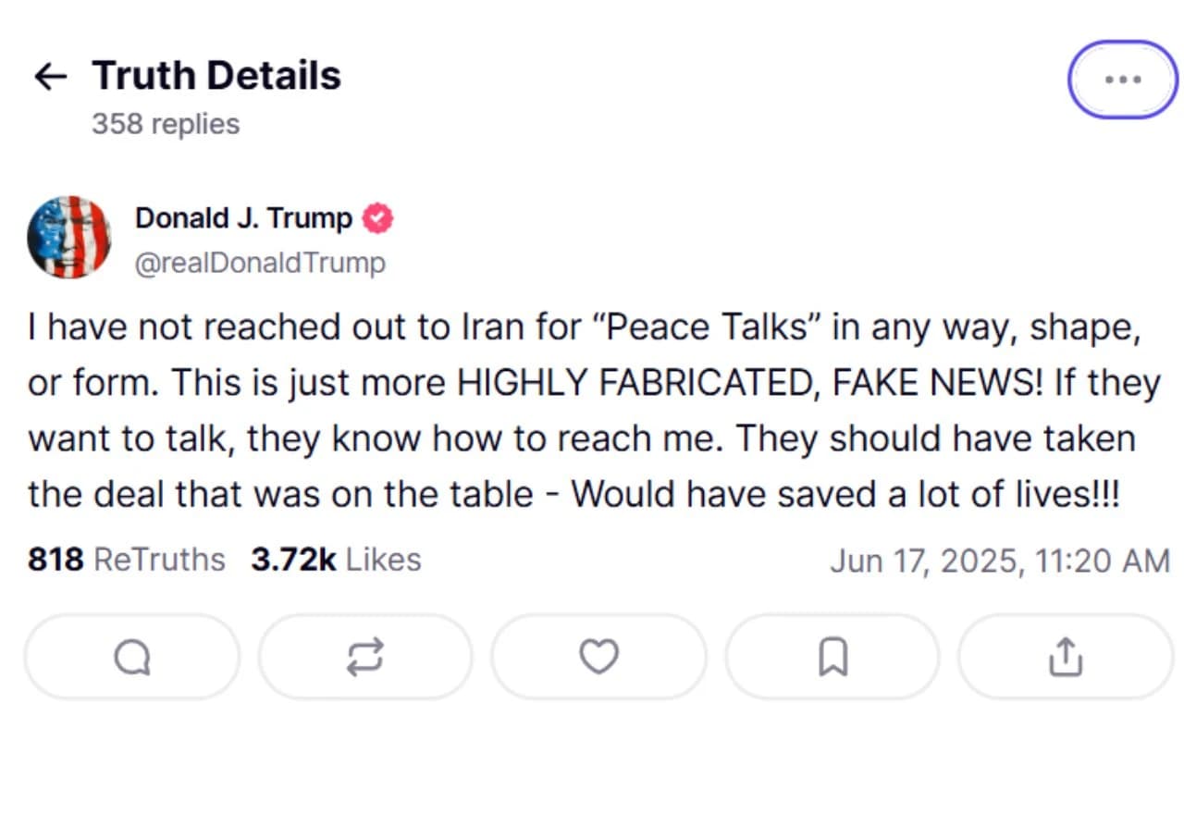Click the back arrow to return
Screen dimensions: 1184x814
(50, 76)
